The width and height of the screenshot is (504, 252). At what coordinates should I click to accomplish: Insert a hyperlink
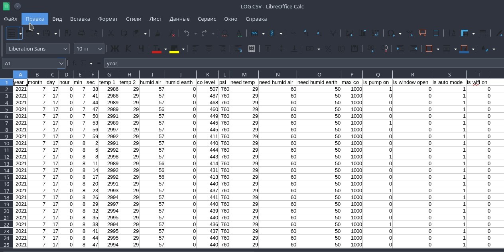[409, 33]
